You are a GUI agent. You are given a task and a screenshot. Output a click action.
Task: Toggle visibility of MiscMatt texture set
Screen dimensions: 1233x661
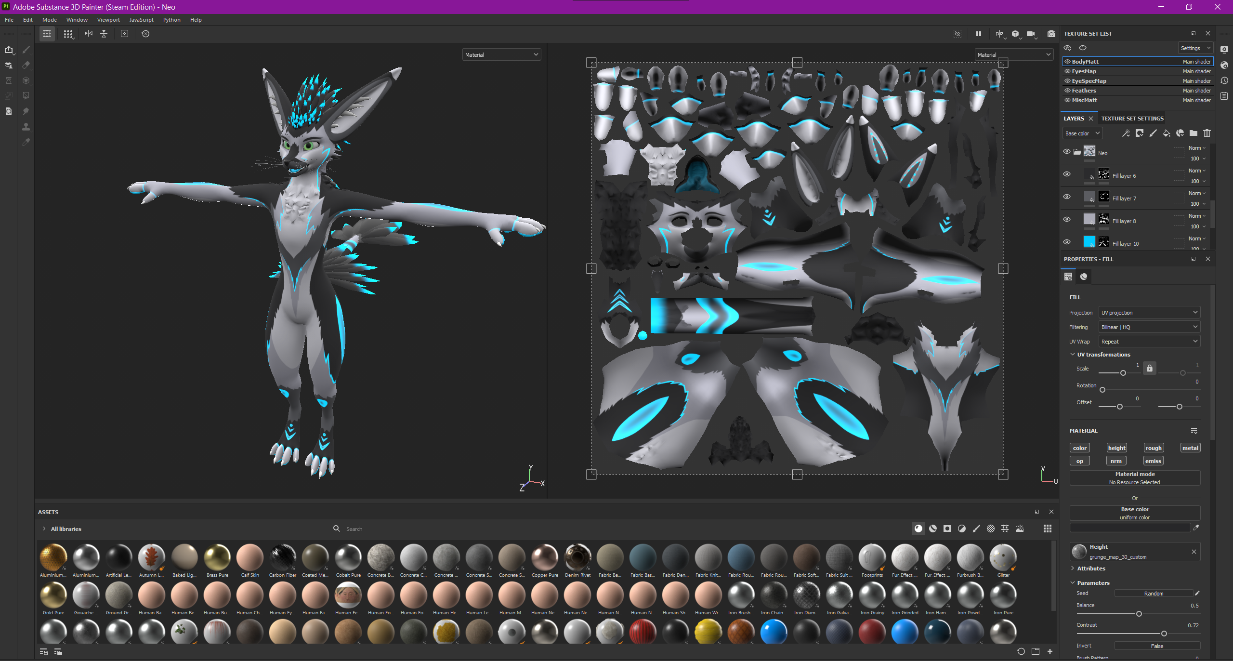(1067, 100)
